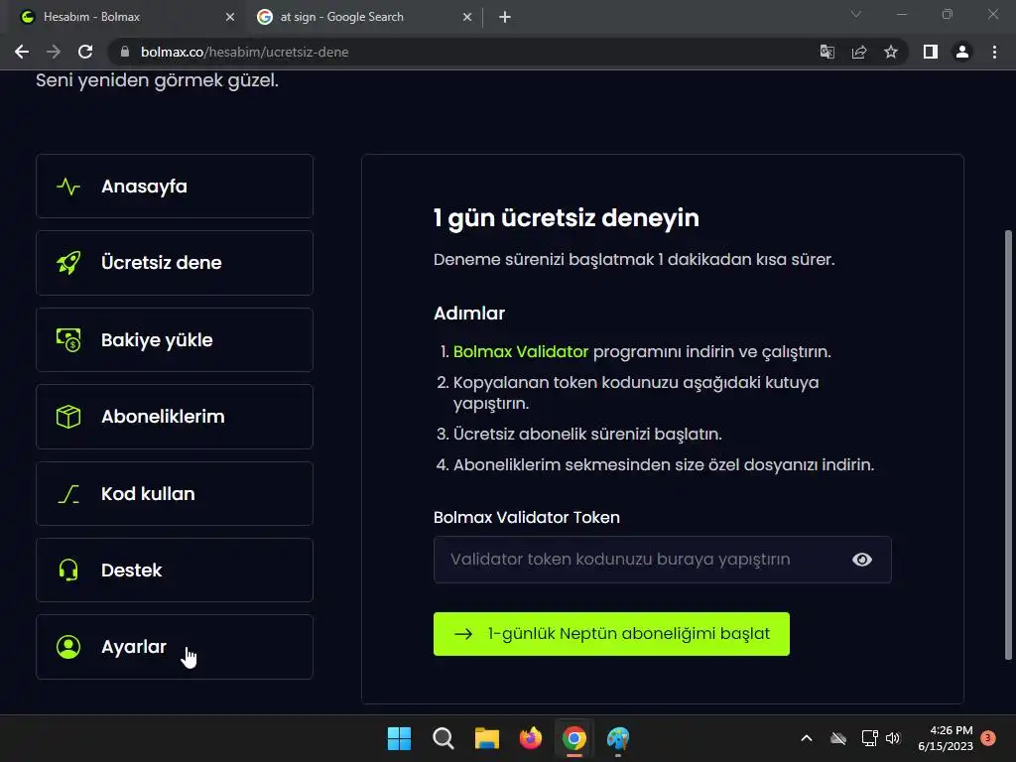This screenshot has width=1016, height=762.
Task: Open Destek support page
Action: click(x=175, y=571)
